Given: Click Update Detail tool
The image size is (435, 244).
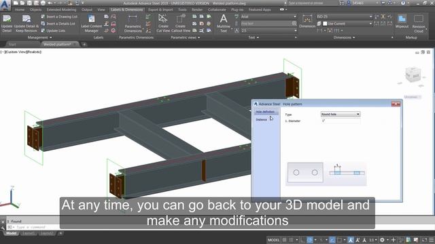Looking at the screenshot, I should [7, 24].
